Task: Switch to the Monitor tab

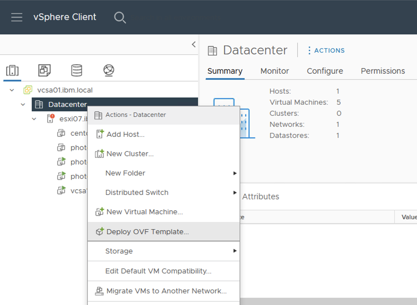Action: [x=274, y=71]
